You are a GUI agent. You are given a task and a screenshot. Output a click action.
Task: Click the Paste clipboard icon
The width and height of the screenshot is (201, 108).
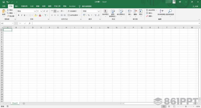[x=4, y=11]
